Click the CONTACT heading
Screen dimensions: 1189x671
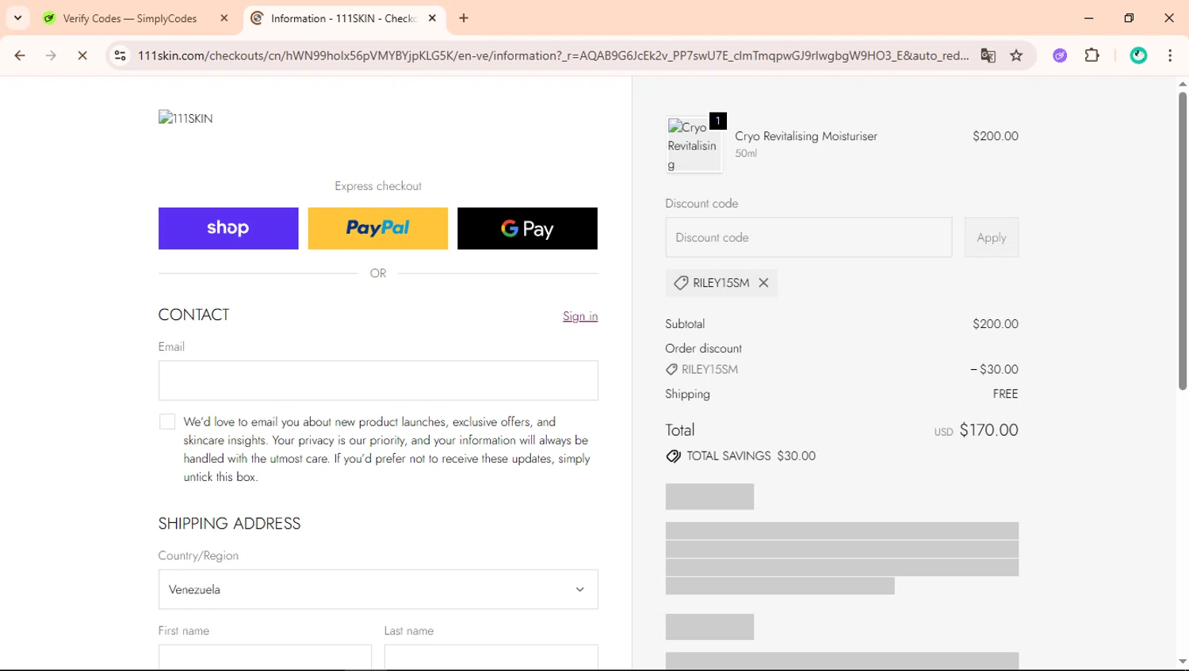193,315
